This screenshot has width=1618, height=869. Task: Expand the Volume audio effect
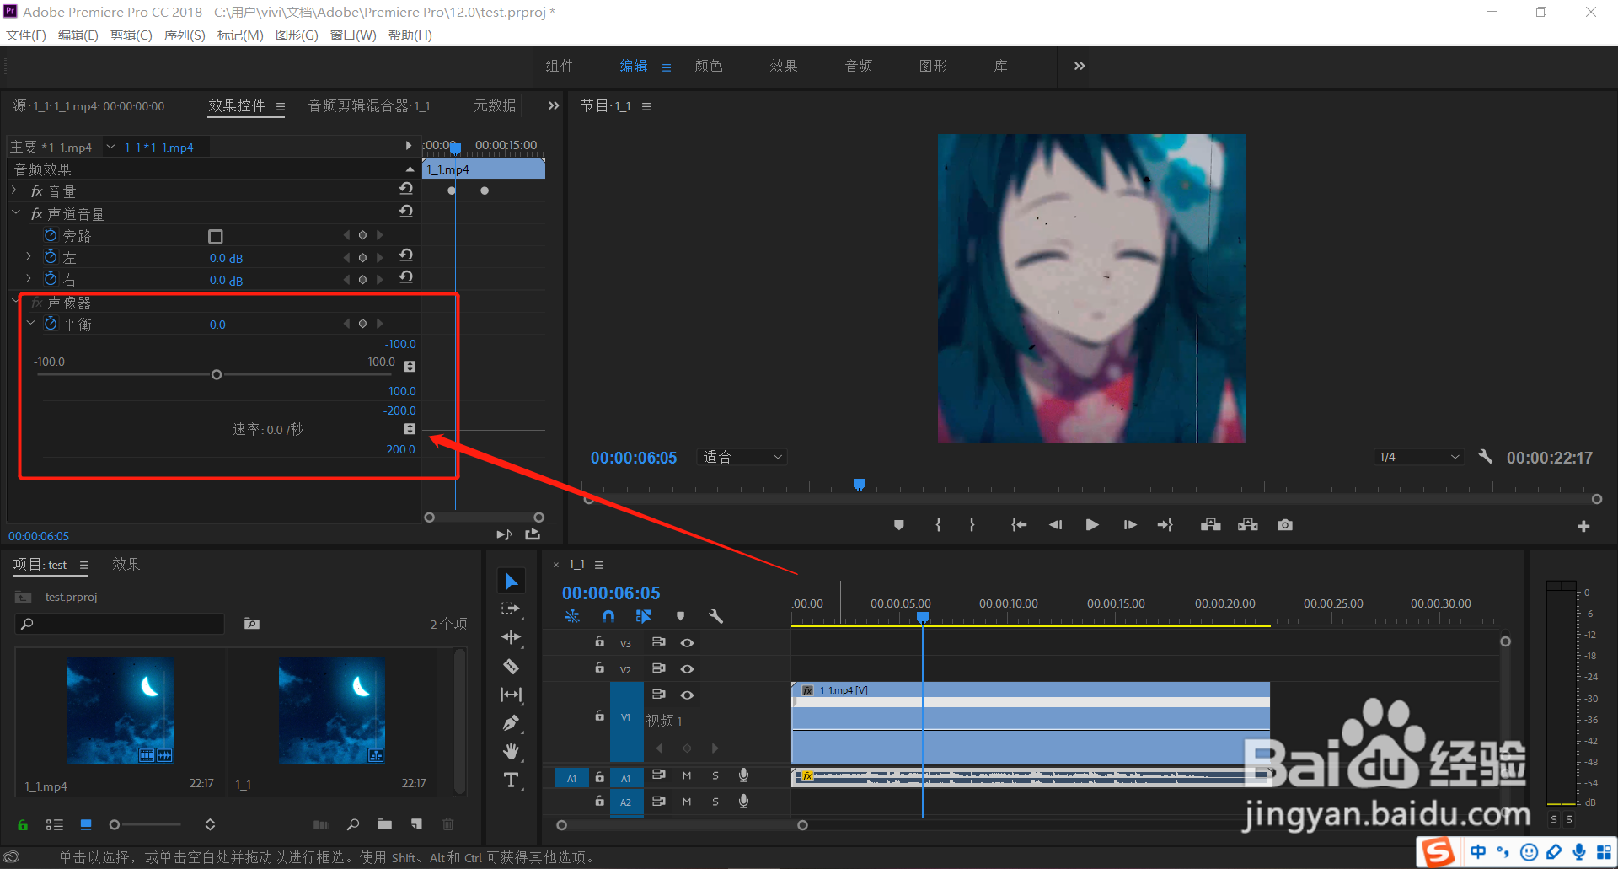[14, 191]
